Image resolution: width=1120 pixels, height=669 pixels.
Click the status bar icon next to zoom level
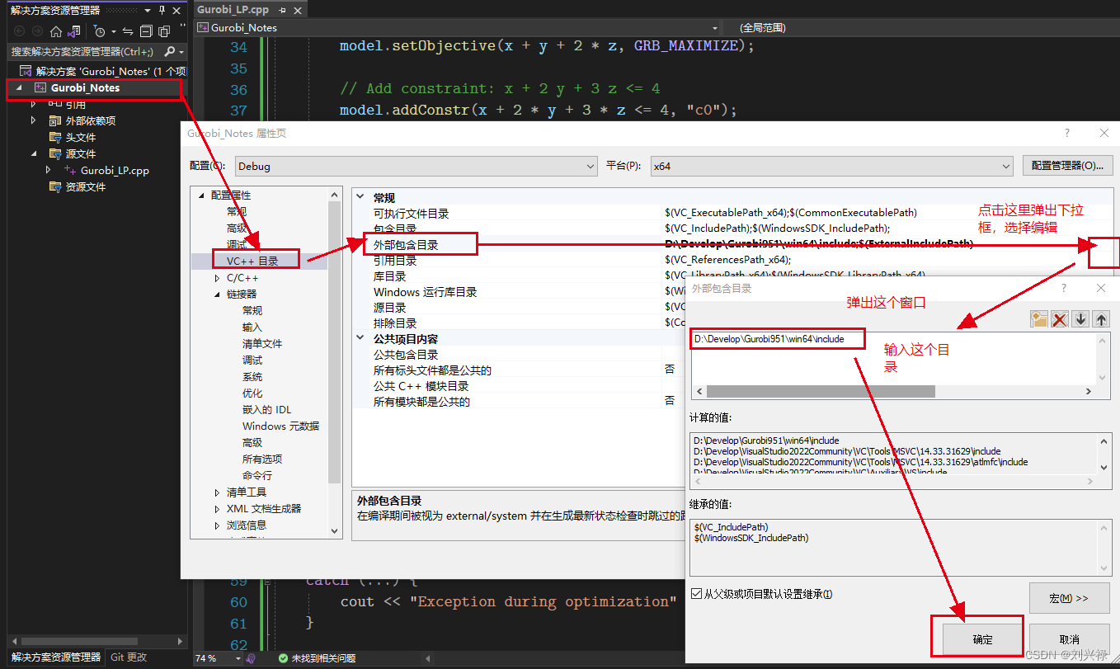[x=251, y=658]
